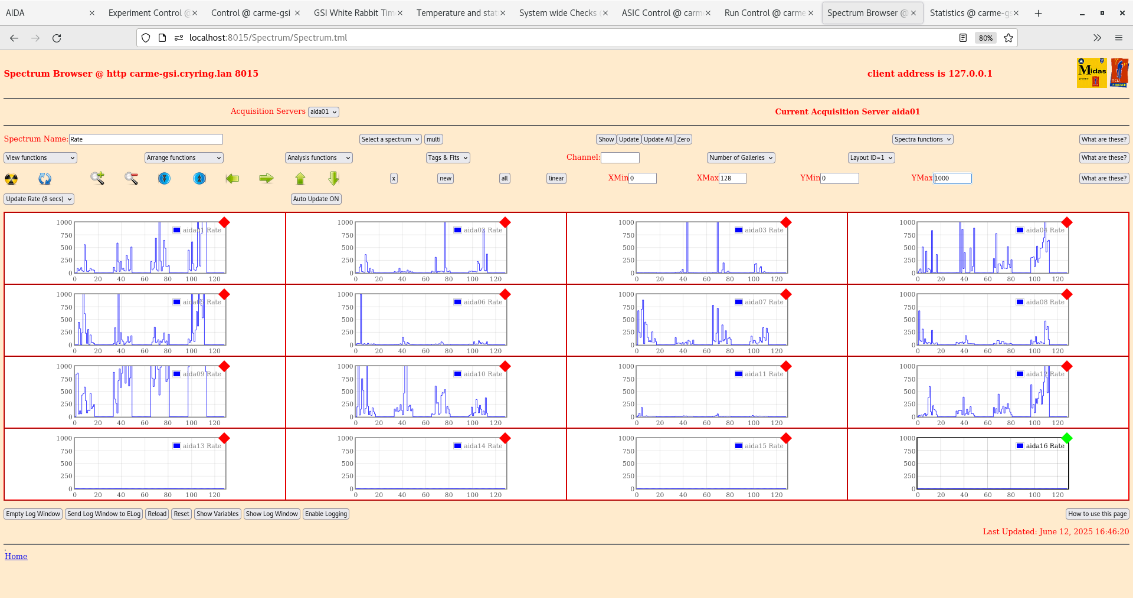The height and width of the screenshot is (598, 1133).
Task: Click the Update All button
Action: coord(657,139)
